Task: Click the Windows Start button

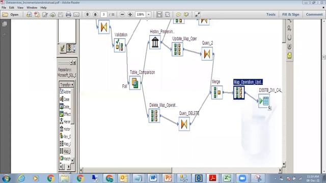Action: point(6,178)
